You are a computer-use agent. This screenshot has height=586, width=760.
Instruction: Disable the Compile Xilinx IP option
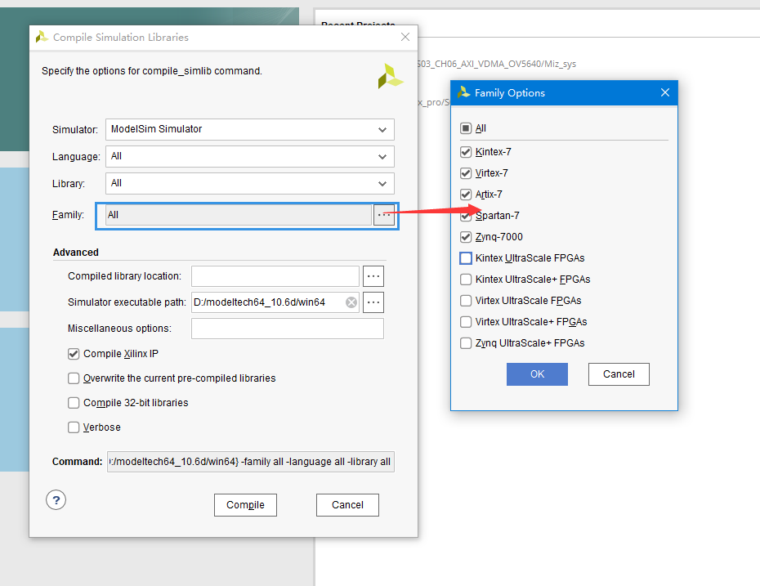pos(74,354)
